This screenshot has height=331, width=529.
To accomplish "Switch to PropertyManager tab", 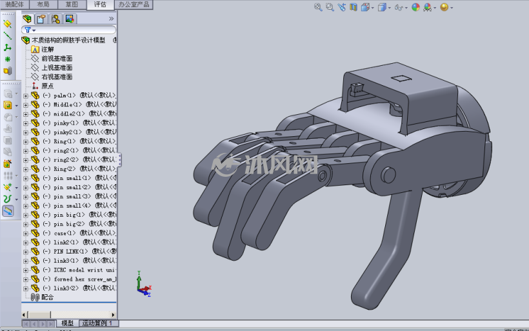I will pos(41,19).
